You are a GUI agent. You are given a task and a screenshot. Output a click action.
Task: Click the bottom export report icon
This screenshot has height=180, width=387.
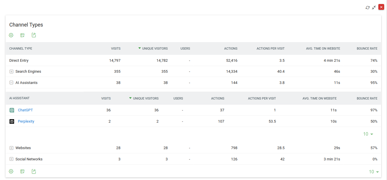coord(34,171)
